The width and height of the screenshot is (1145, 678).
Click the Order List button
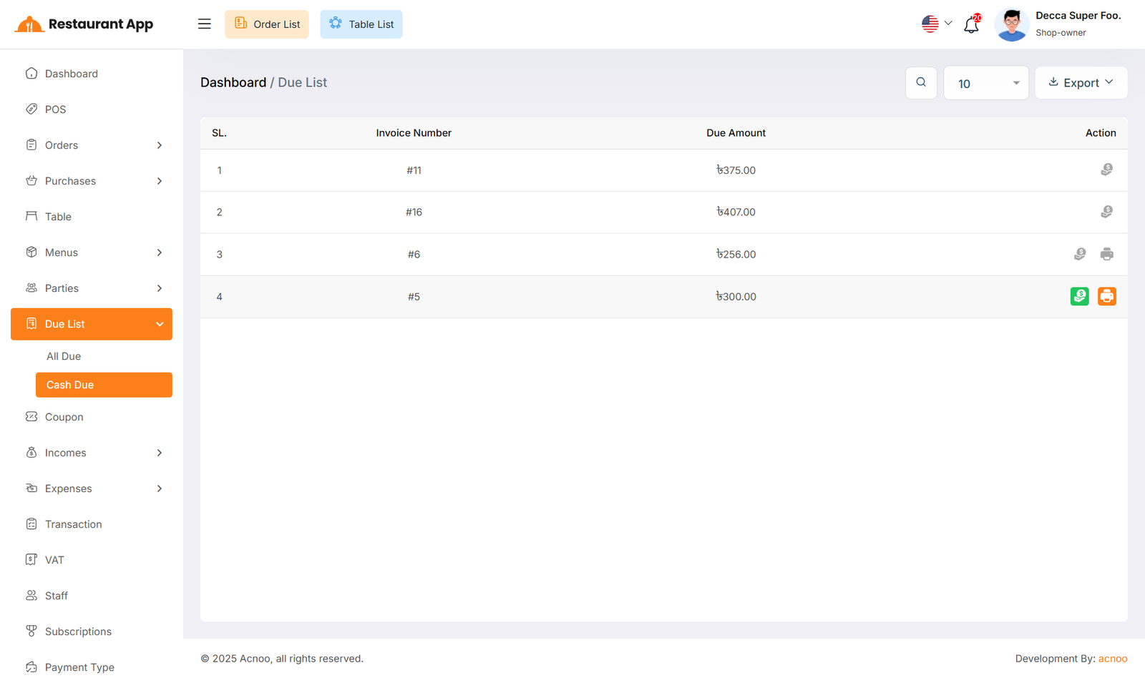tap(267, 24)
